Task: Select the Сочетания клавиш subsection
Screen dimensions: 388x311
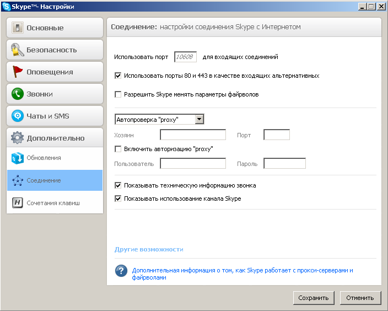Action: click(55, 203)
